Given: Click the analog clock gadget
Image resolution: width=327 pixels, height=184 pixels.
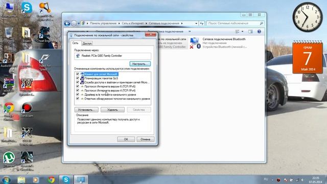Looking at the screenshot, I should (x=308, y=17).
